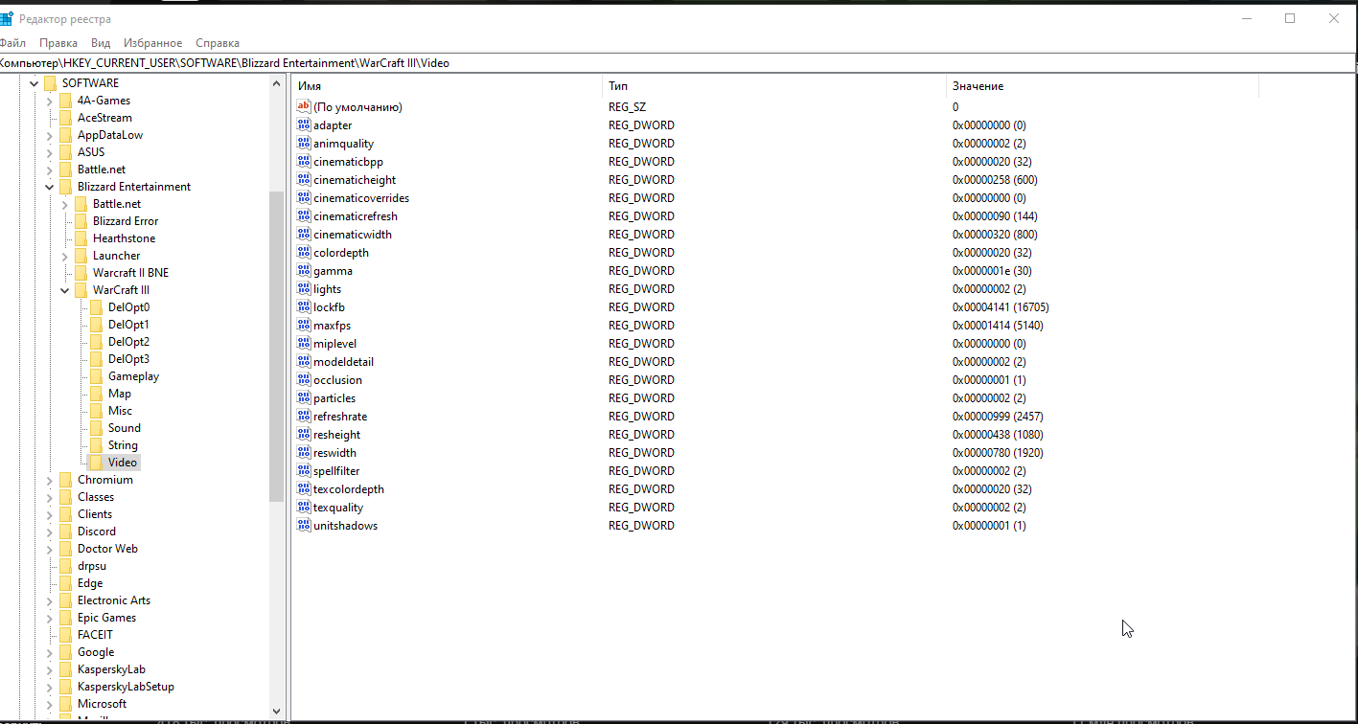This screenshot has width=1358, height=724.
Task: Open the Избранное menu
Action: pos(152,43)
